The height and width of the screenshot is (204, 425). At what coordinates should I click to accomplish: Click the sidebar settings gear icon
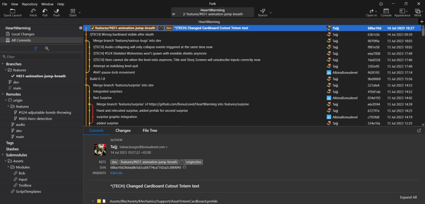(x=81, y=28)
